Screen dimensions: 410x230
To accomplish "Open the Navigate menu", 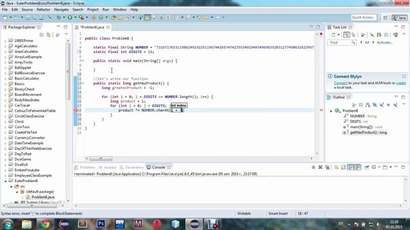I will pyautogui.click(x=61, y=10).
